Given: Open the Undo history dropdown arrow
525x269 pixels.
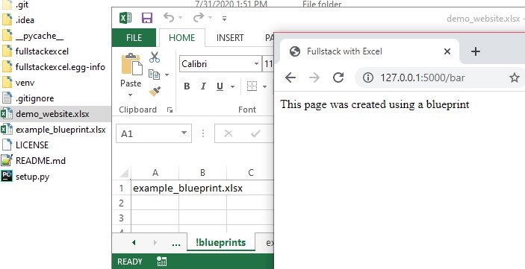Looking at the screenshot, I should click(x=180, y=18).
